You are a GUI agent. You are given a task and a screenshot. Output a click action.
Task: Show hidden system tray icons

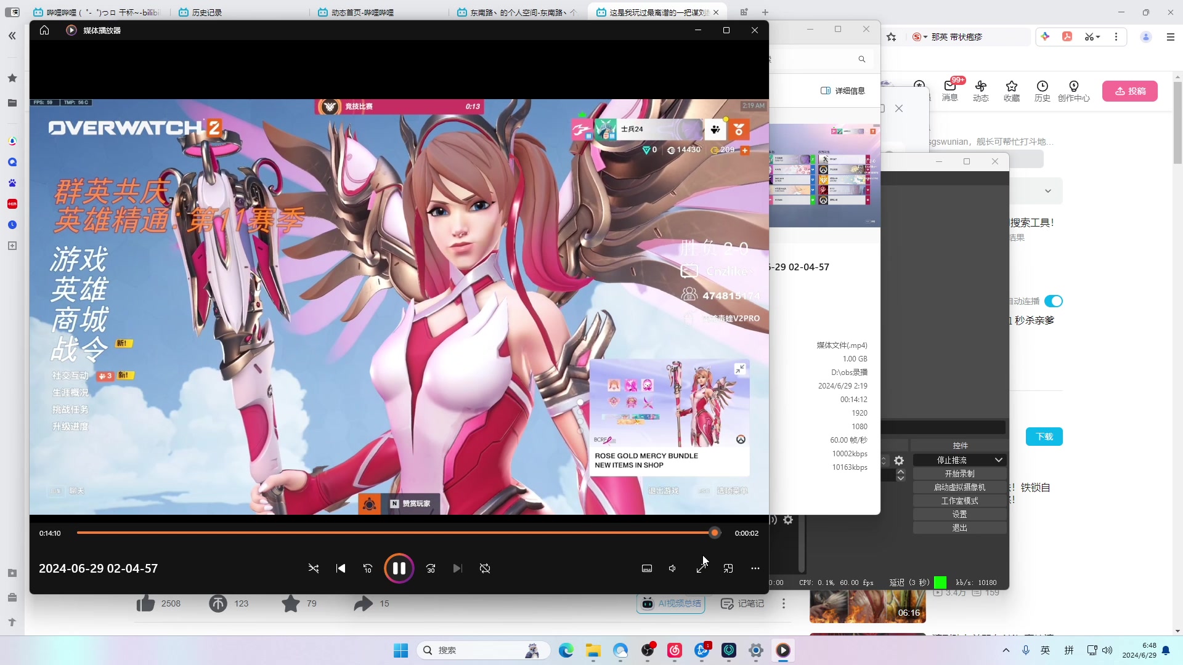click(1006, 650)
